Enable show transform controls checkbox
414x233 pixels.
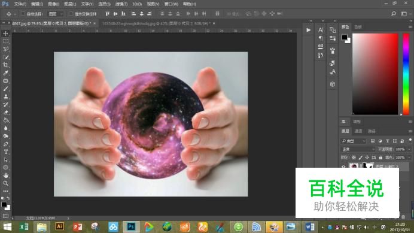pos(71,14)
